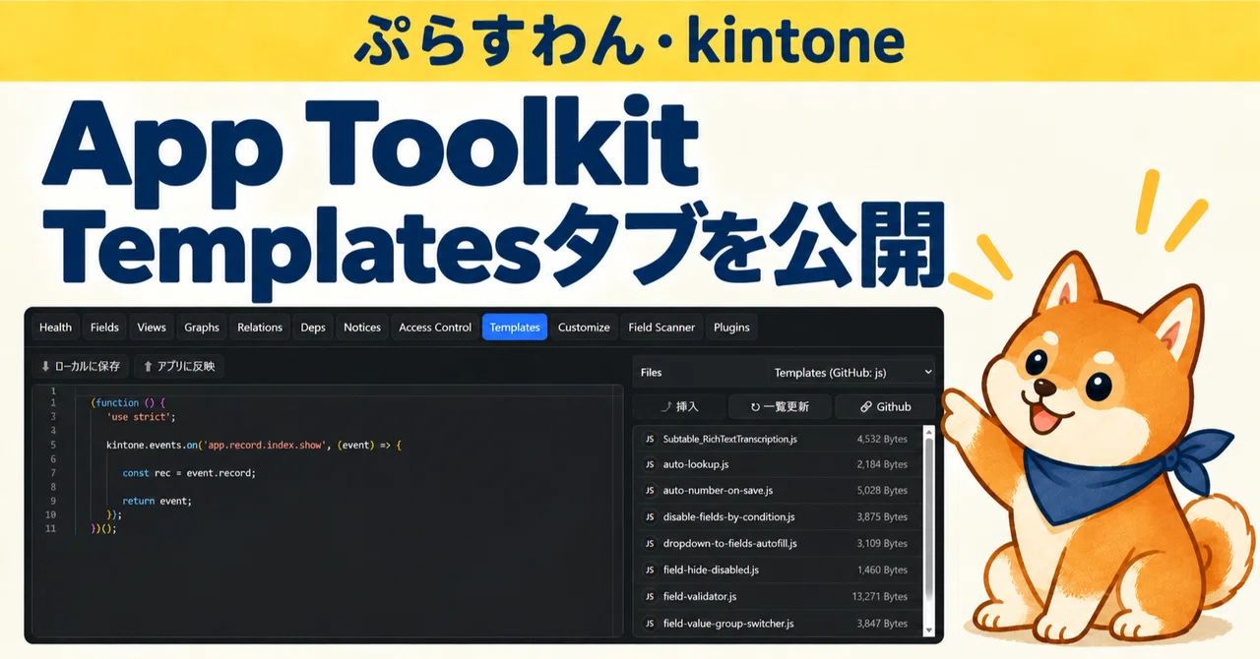Select dropdown-to-fields-autofill.js file

click(779, 544)
